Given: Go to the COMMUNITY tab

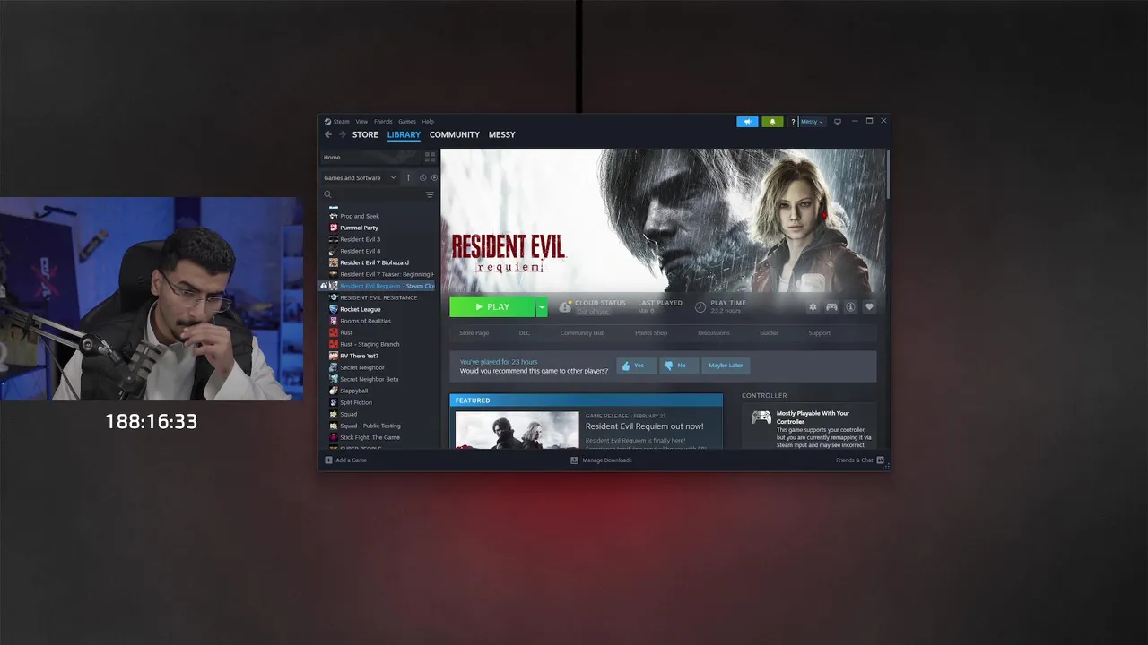Looking at the screenshot, I should 455,134.
